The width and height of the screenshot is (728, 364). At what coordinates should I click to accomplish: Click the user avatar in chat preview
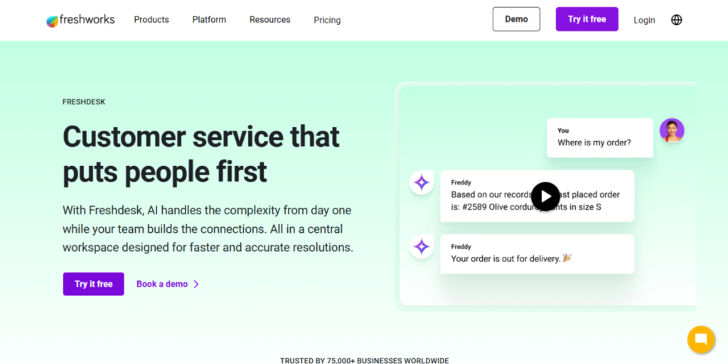pos(671,131)
